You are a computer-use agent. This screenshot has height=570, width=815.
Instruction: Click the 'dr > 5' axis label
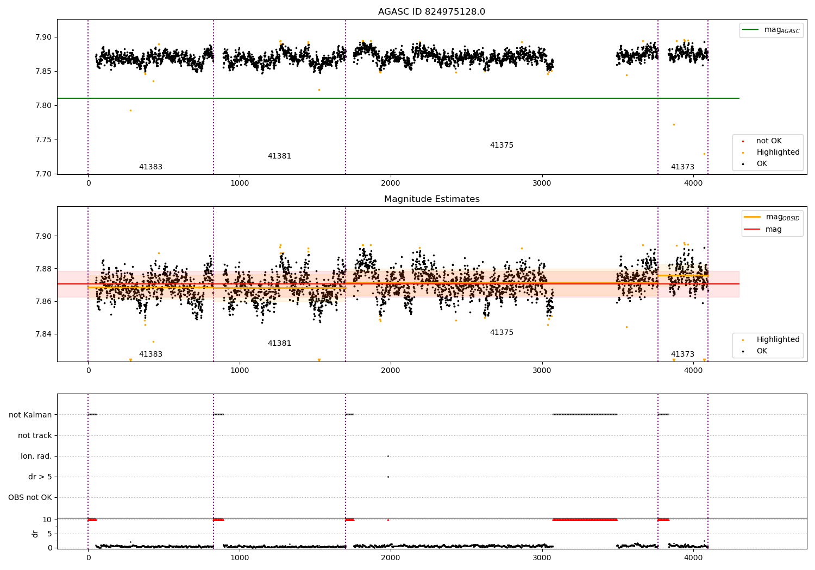click(x=40, y=477)
